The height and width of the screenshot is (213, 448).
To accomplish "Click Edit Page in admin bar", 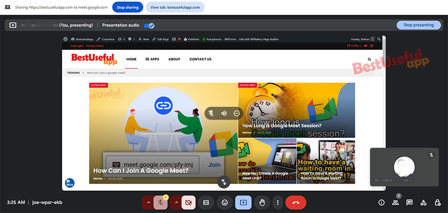I will tap(161, 39).
